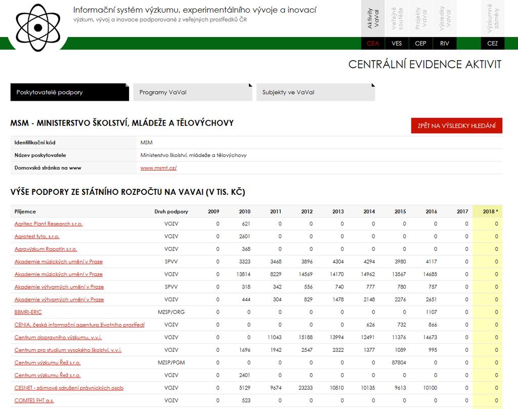Select value 15188 in Centrum dopravního výzkumu row
Image resolution: width=518 pixels, height=409 pixels.
tap(306, 337)
